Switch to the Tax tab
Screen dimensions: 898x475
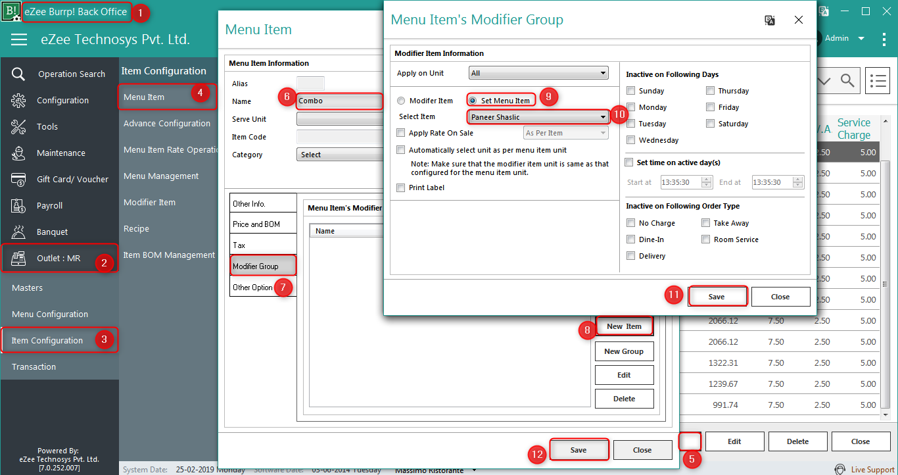point(263,245)
